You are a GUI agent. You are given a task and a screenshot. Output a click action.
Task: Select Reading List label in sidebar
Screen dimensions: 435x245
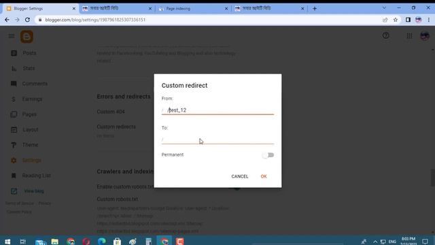coord(36,176)
